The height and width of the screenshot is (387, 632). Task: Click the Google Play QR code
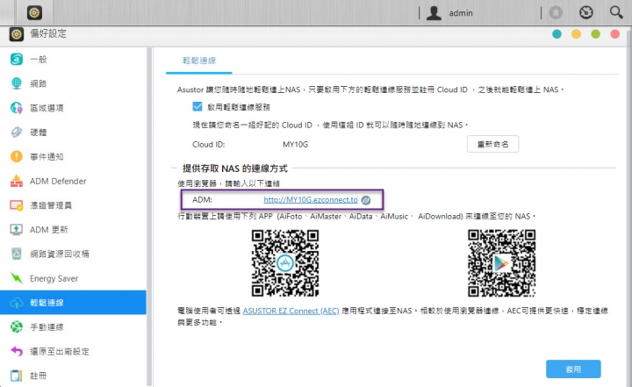tap(502, 263)
